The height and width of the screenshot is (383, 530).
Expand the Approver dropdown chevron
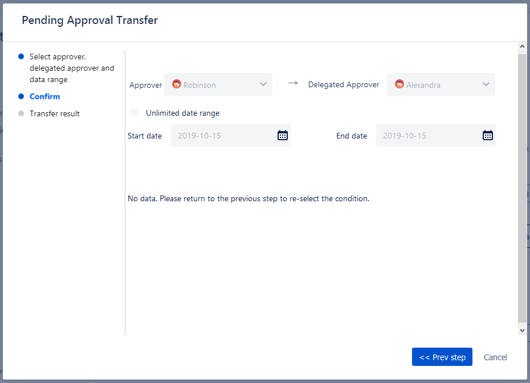(x=263, y=84)
